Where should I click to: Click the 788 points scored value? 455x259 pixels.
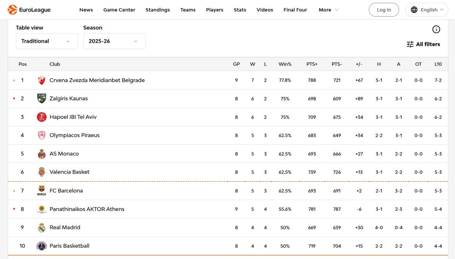(x=312, y=80)
